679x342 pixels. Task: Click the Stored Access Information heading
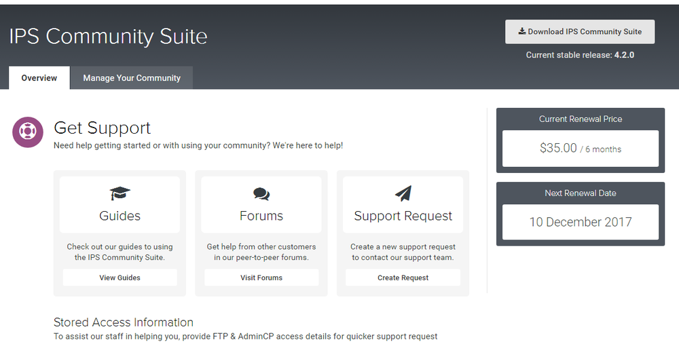(124, 322)
